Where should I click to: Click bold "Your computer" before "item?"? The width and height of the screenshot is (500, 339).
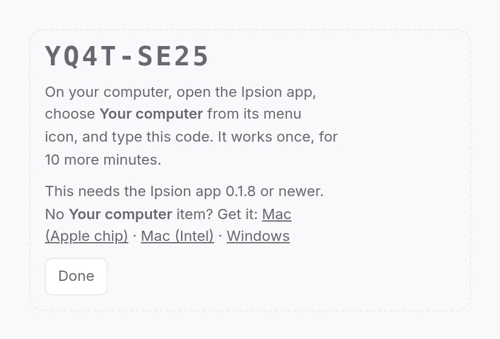[120, 214]
